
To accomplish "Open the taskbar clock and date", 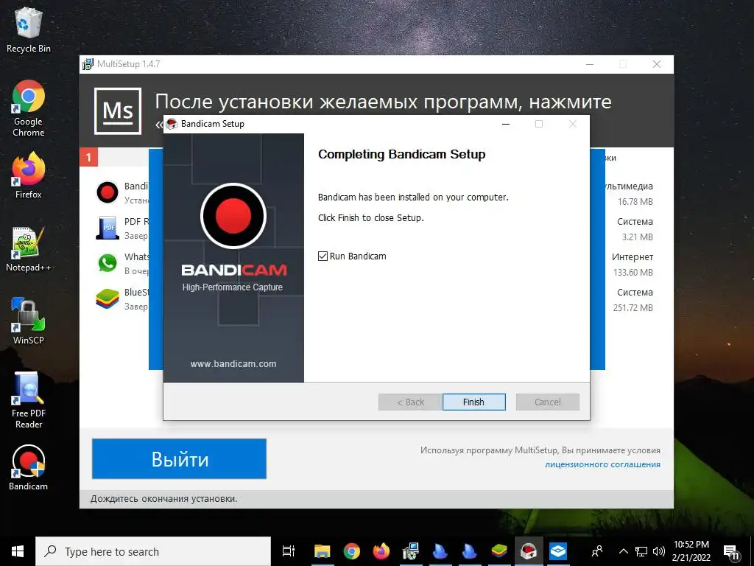I will [691, 551].
